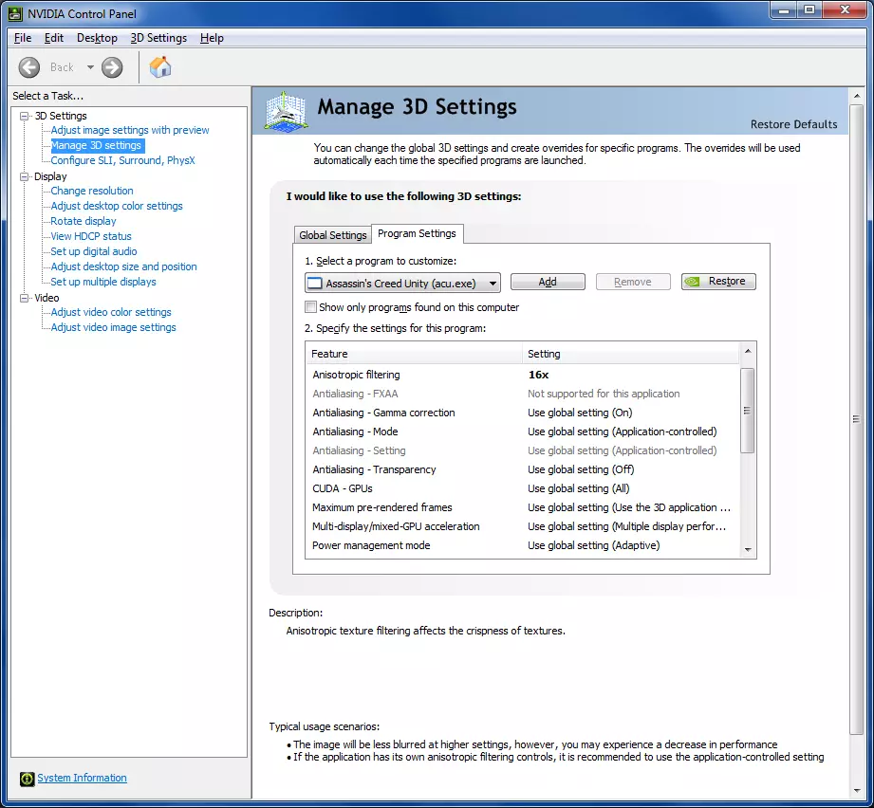
Task: Click the Manage 3D Settings header icon
Action: [286, 112]
